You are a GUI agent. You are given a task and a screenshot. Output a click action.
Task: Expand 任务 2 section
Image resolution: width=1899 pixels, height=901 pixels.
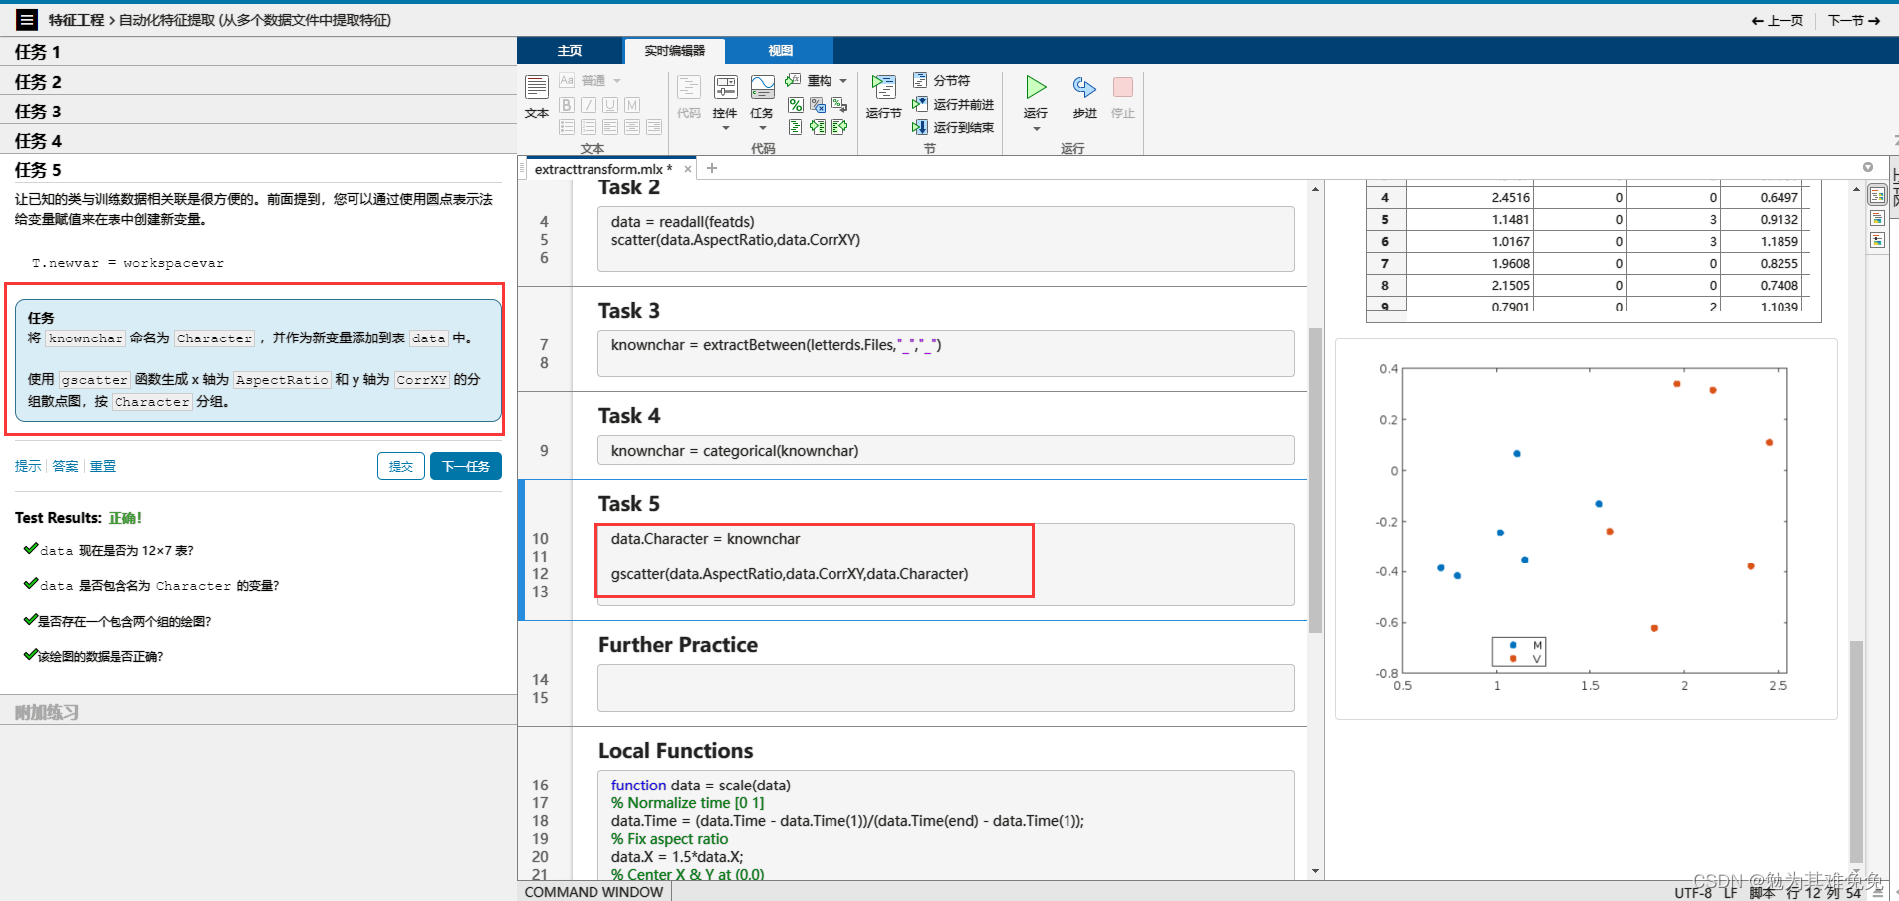[x=258, y=82]
